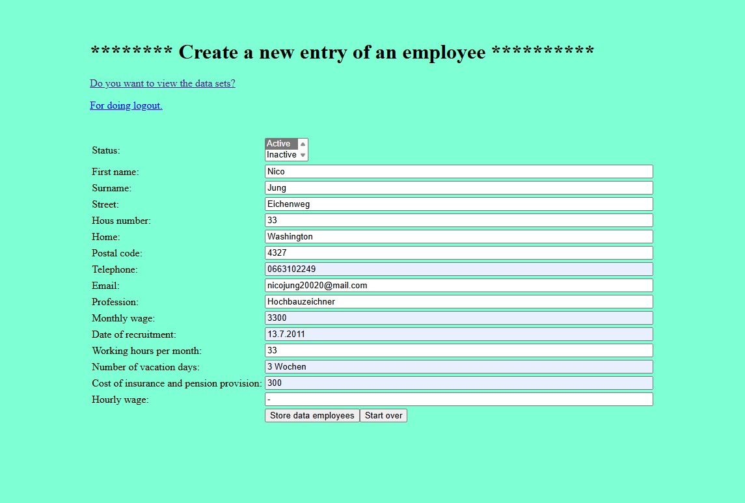Click Status list scroll up arrow
This screenshot has width=745, height=503.
point(303,144)
